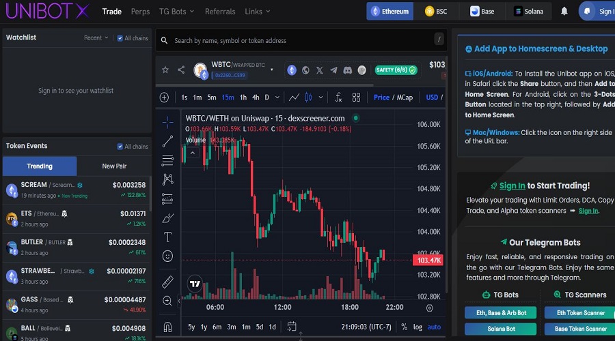Image resolution: width=615 pixels, height=341 pixels.
Task: Select the Solana chain
Action: (529, 11)
